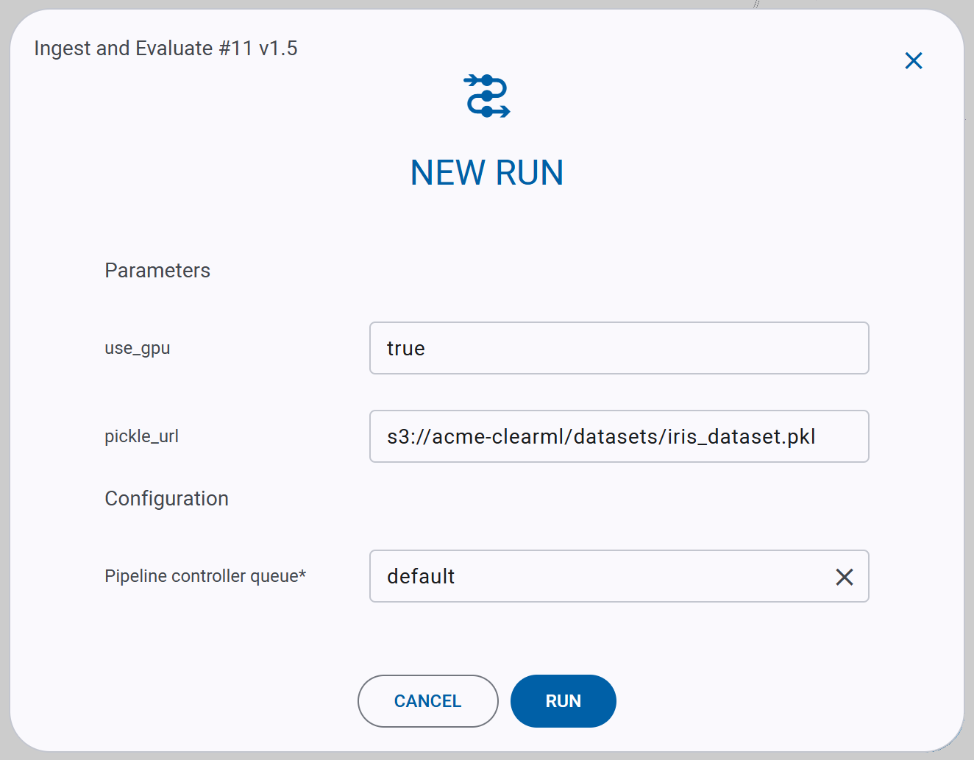Select the title 'Ingest and Evaluate #11 v1.5'
974x760 pixels.
pos(166,48)
